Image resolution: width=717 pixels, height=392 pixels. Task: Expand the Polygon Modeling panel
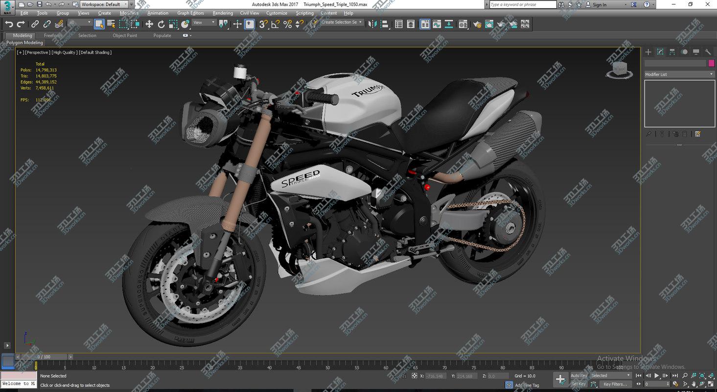point(24,43)
